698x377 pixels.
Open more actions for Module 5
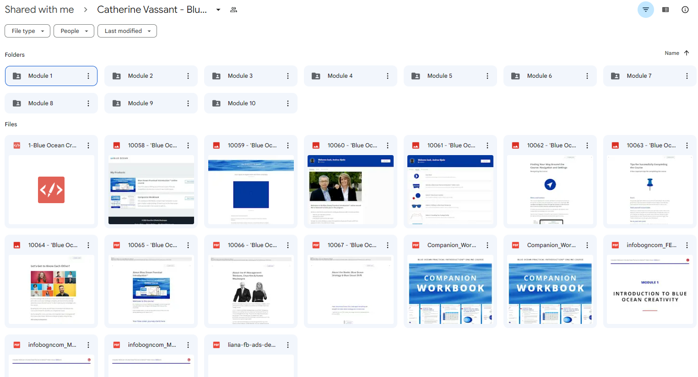click(x=487, y=76)
